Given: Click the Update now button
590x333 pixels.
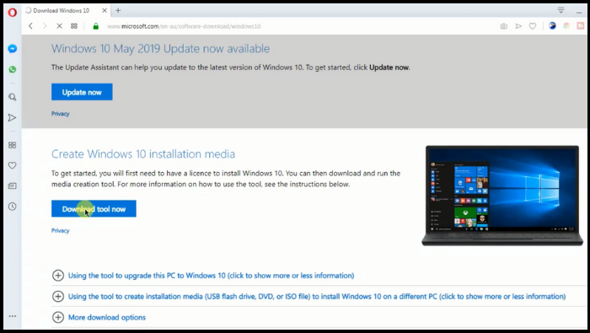Looking at the screenshot, I should 82,92.
